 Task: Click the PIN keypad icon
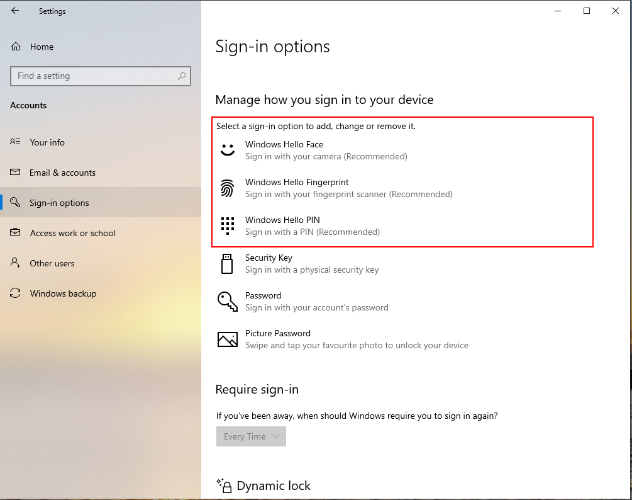227,226
